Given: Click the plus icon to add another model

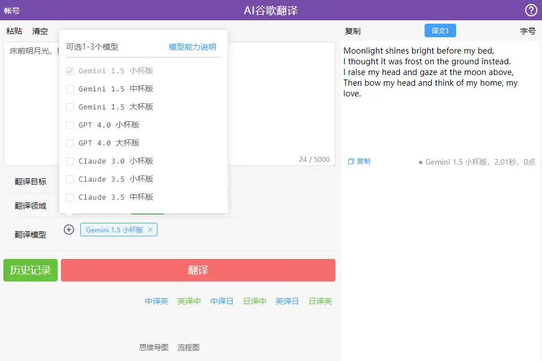Looking at the screenshot, I should [68, 230].
